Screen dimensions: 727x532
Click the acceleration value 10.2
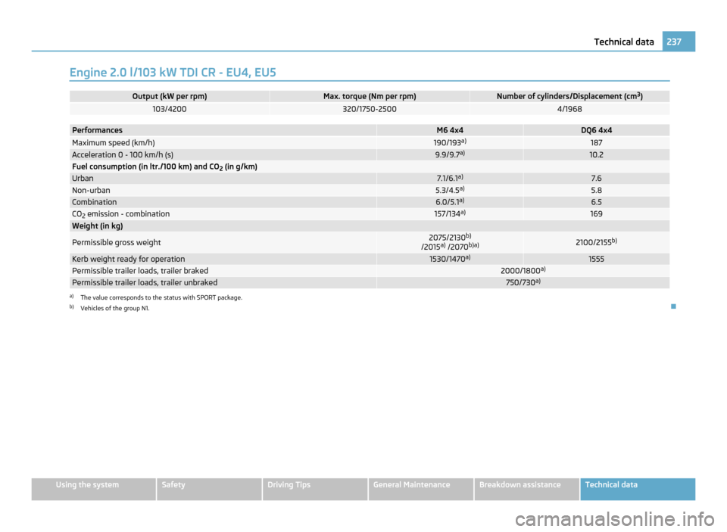[596, 155]
